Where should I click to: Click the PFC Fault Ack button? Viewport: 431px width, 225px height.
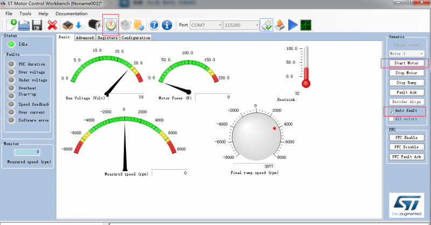pyautogui.click(x=406, y=157)
